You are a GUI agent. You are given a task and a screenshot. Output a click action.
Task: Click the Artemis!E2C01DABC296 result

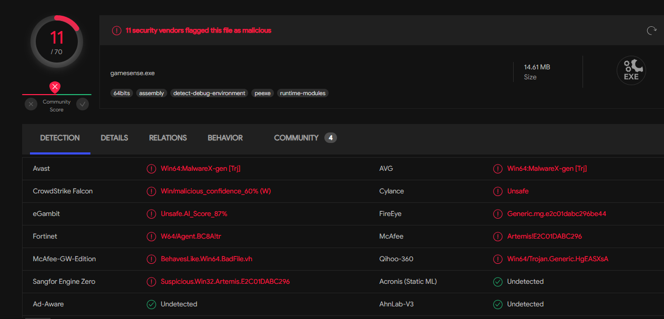545,236
